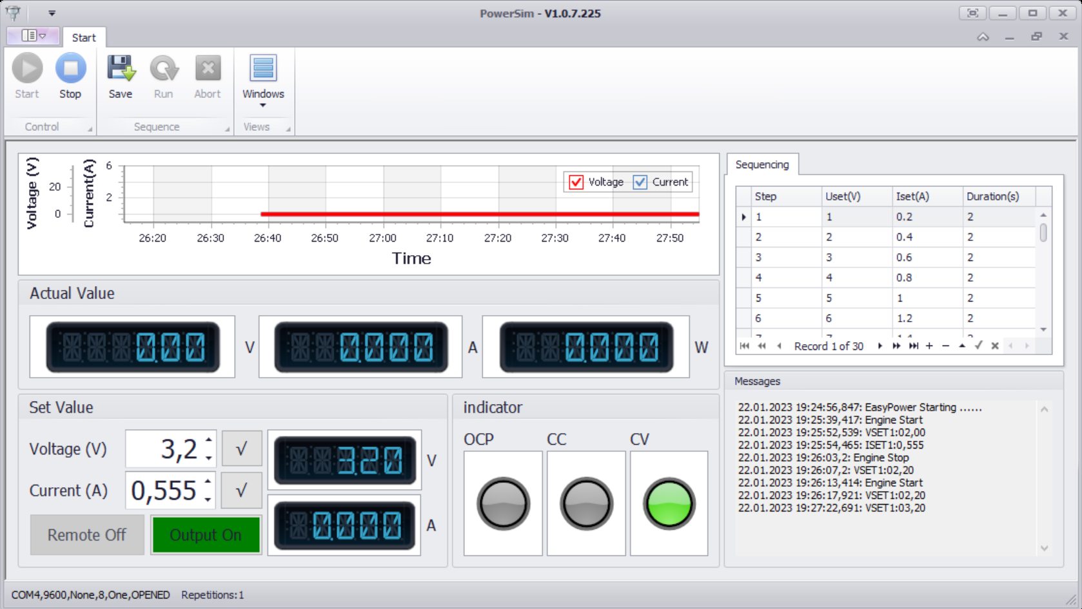This screenshot has height=609, width=1082.
Task: Go to first record in navigator
Action: click(x=744, y=346)
